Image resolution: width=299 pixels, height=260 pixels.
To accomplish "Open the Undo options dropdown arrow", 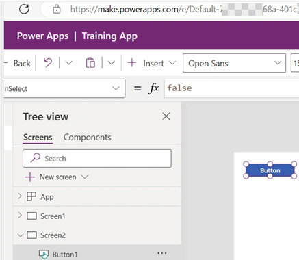I will tap(69, 63).
